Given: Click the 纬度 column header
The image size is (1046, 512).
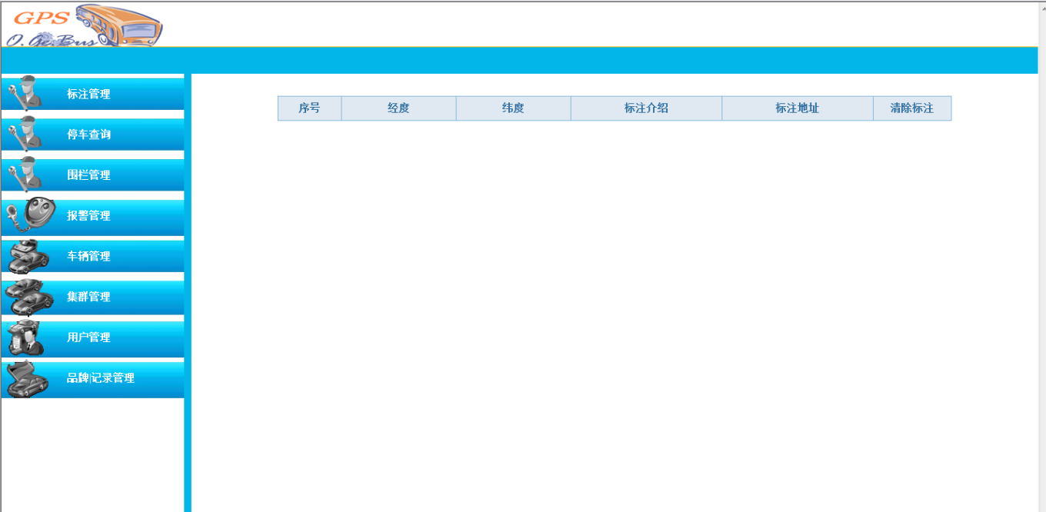Looking at the screenshot, I should click(513, 108).
